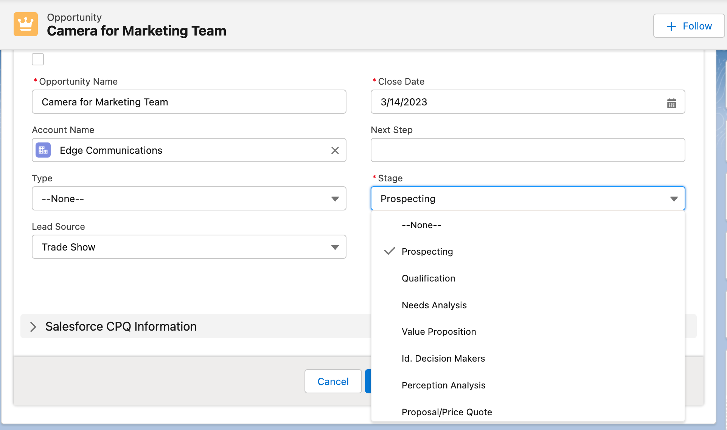
Task: Click the Opportunity crown icon
Action: click(25, 24)
